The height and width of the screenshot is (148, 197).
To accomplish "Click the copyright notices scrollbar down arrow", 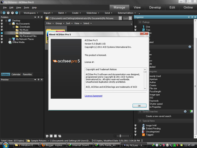I will (145, 89).
